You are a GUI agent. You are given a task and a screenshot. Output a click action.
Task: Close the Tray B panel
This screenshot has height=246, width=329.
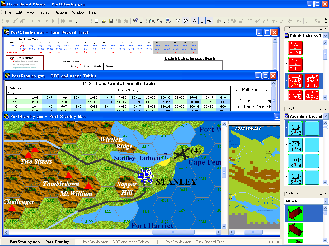(x=325, y=109)
